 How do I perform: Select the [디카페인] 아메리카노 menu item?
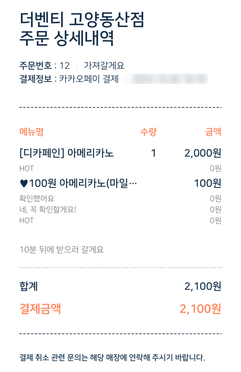point(66,153)
